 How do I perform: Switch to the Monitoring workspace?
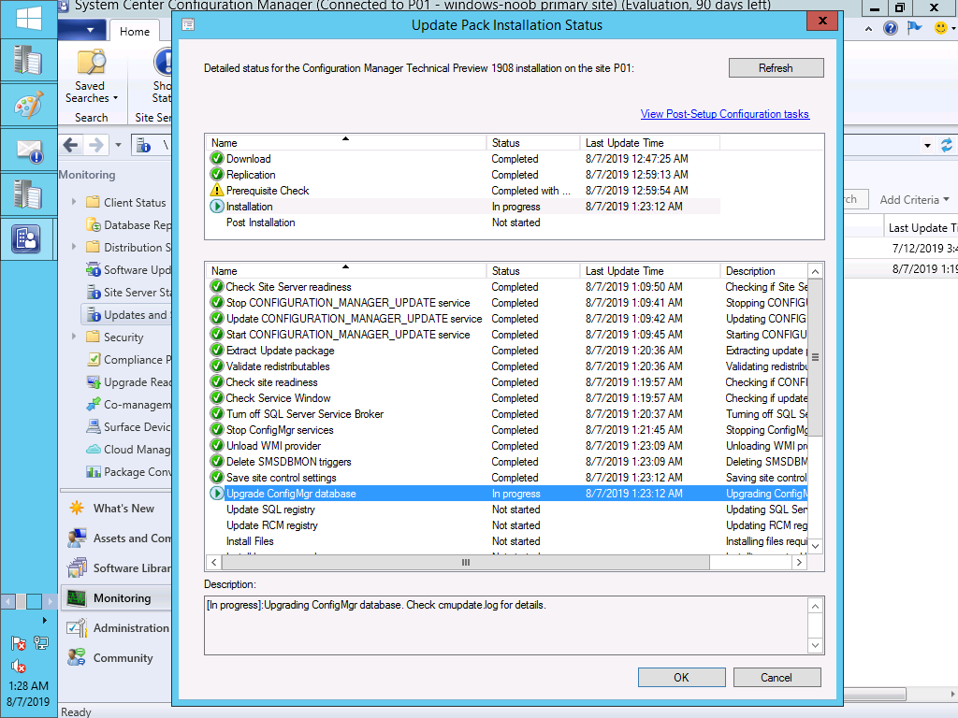(x=116, y=597)
